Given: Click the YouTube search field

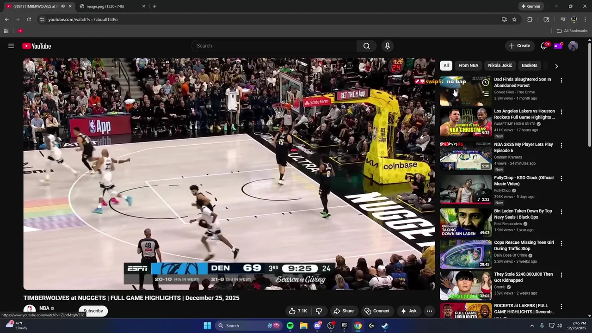Looking at the screenshot, I should [274, 46].
